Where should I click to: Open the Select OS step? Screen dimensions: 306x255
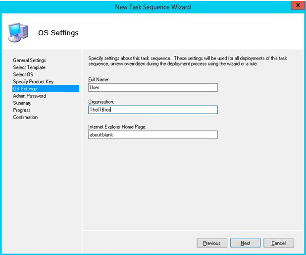pyautogui.click(x=23, y=74)
